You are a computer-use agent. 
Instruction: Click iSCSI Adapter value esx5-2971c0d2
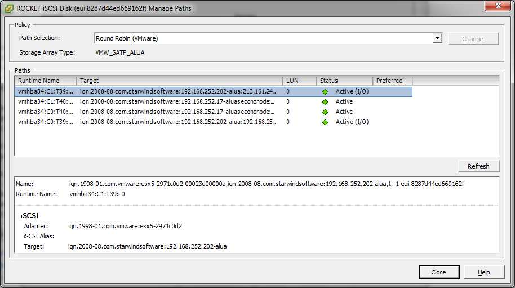point(125,226)
